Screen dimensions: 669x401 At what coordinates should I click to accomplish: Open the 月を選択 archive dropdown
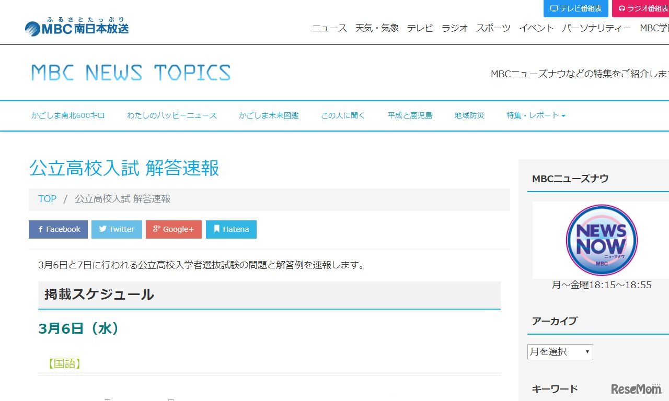coord(560,352)
